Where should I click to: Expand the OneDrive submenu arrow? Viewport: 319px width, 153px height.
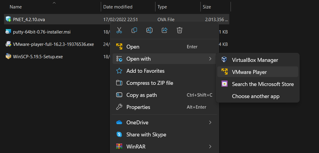coord(210,122)
